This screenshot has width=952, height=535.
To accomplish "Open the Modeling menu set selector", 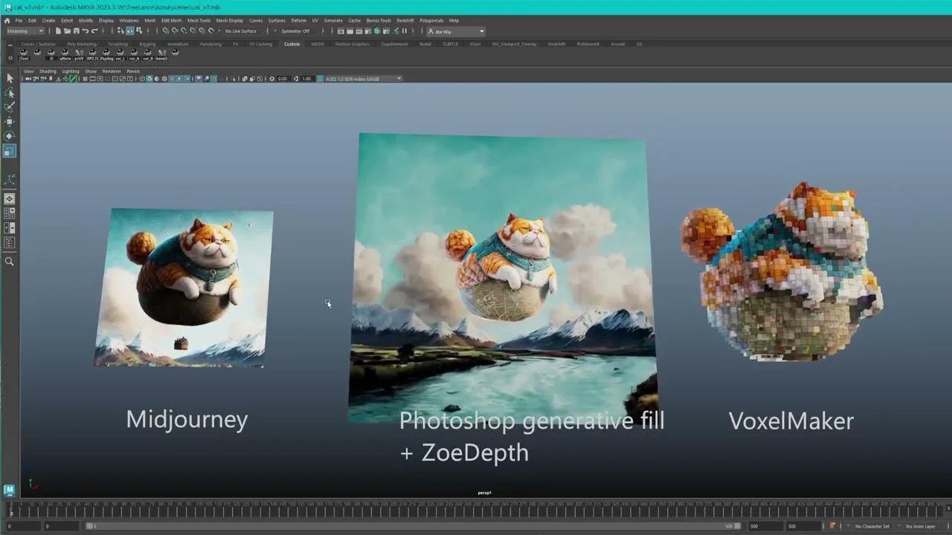I will click(22, 31).
